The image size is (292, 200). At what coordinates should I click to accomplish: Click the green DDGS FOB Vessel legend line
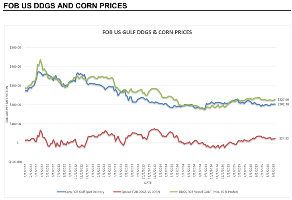pyautogui.click(x=174, y=192)
